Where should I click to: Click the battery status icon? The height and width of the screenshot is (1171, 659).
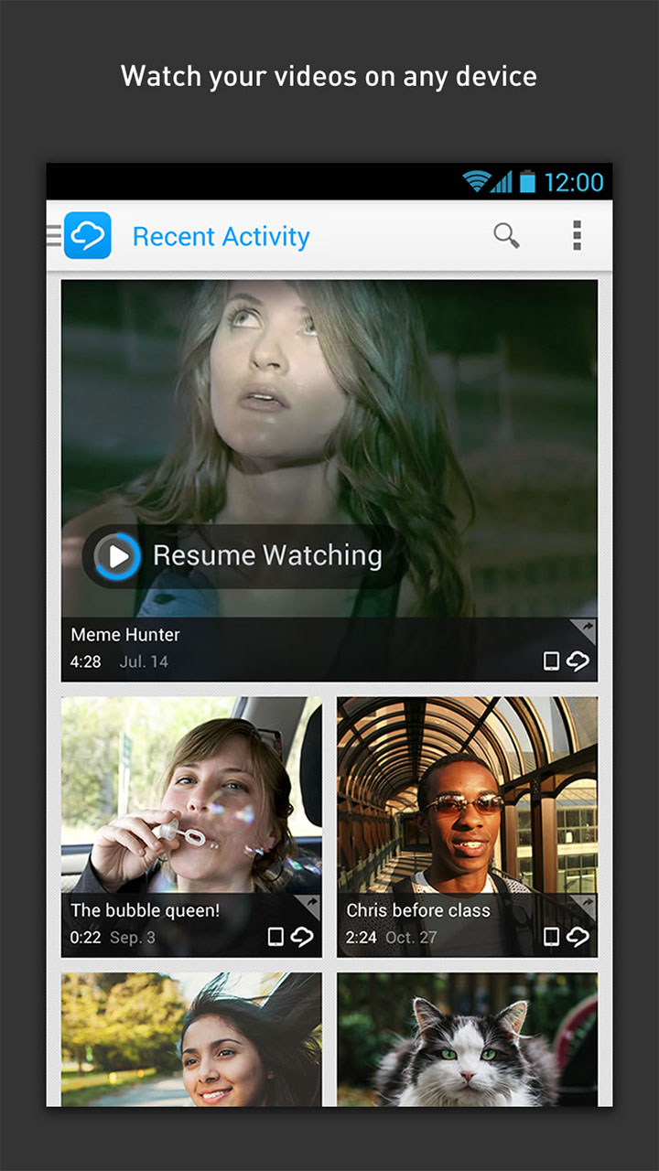[x=527, y=181]
